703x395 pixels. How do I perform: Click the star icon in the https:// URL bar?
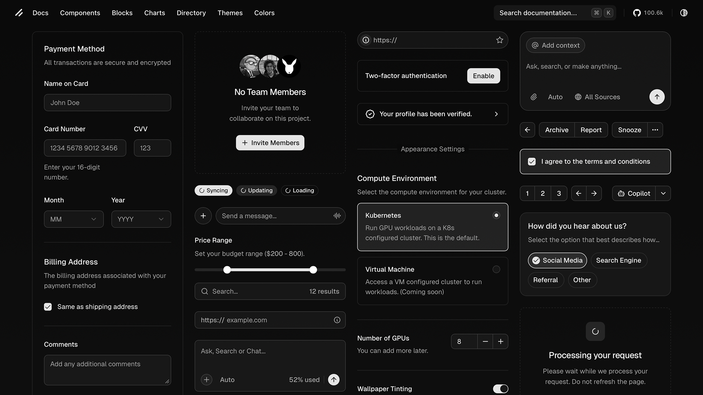pyautogui.click(x=499, y=40)
